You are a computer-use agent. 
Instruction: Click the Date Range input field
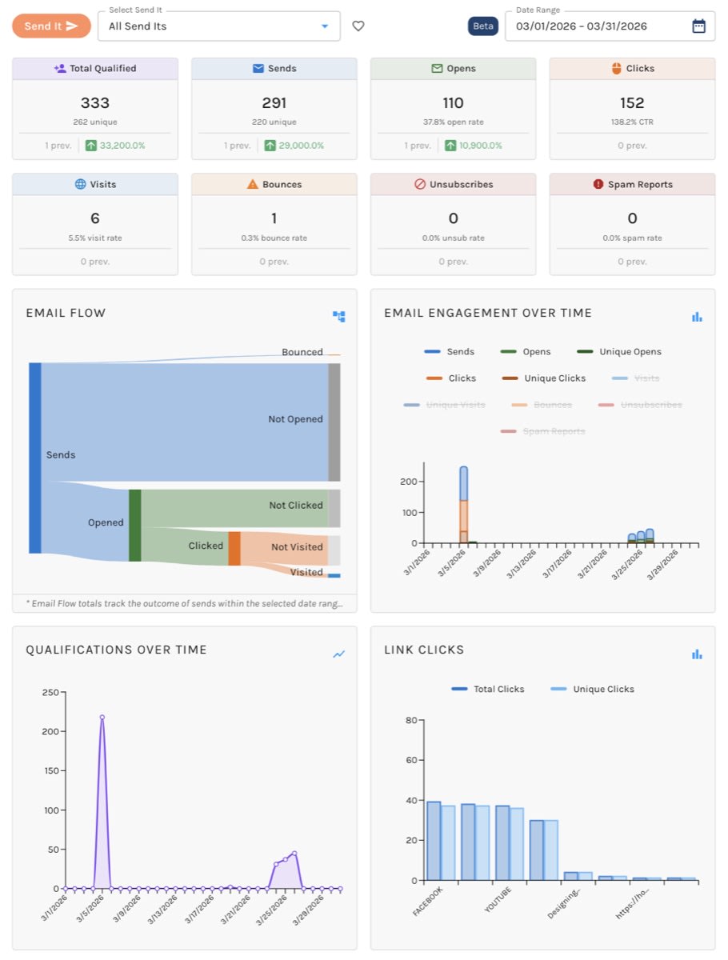tap(610, 26)
